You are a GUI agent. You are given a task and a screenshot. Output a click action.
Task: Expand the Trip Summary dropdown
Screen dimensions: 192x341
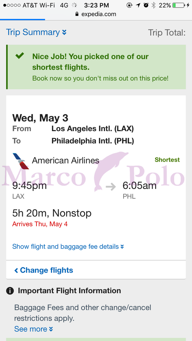click(36, 32)
